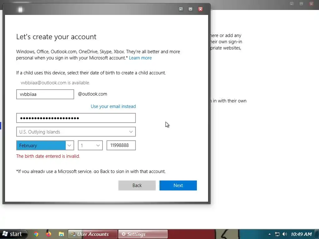
Task: Minimize the account creation dialog
Action: 181,9
